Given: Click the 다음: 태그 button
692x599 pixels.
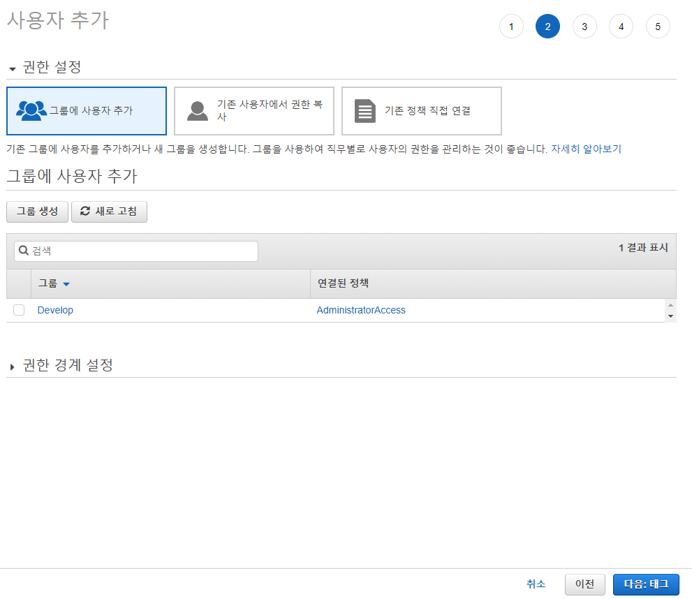Looking at the screenshot, I should coord(646,584).
